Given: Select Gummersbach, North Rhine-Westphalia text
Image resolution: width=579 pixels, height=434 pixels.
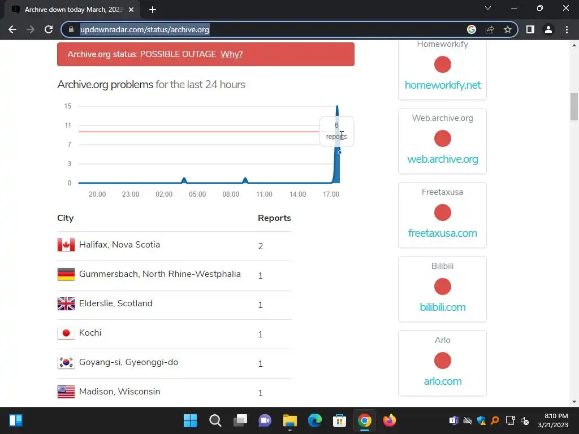Looking at the screenshot, I should point(160,274).
